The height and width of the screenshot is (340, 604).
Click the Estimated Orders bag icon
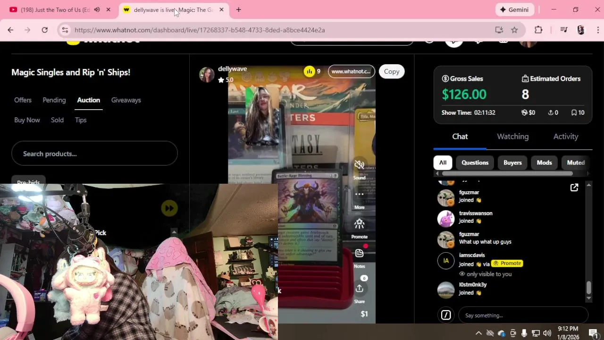[525, 79]
